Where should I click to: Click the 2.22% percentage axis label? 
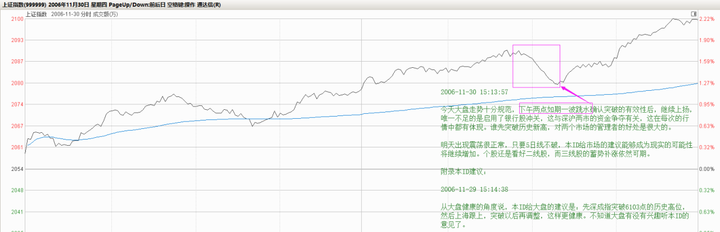point(706,19)
